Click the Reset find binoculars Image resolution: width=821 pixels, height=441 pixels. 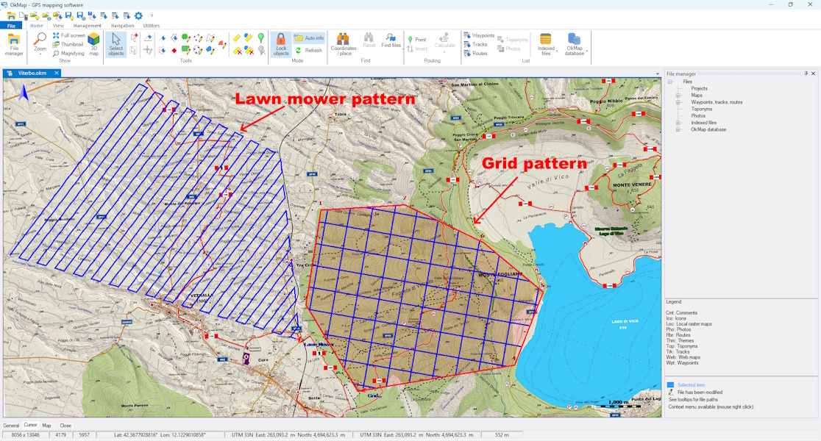[x=369, y=40]
